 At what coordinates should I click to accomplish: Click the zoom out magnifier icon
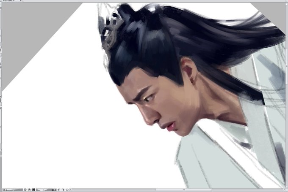[x=25, y=190]
